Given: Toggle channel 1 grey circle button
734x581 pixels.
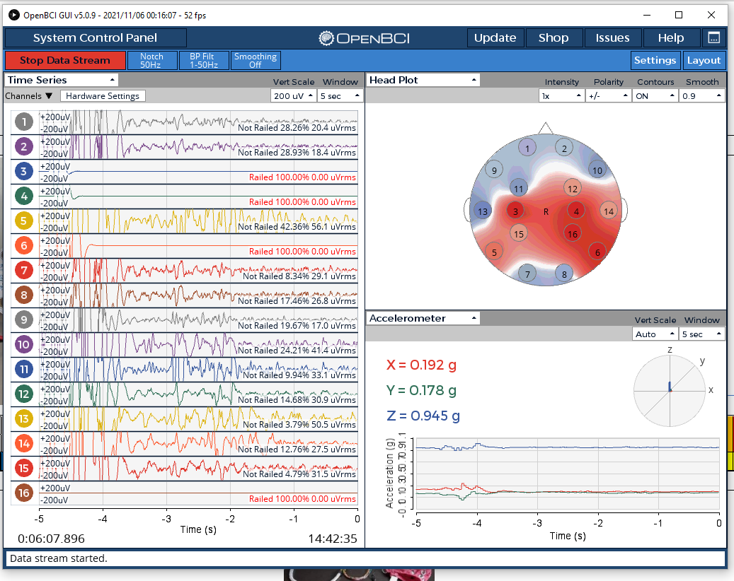Looking at the screenshot, I should click(x=24, y=122).
